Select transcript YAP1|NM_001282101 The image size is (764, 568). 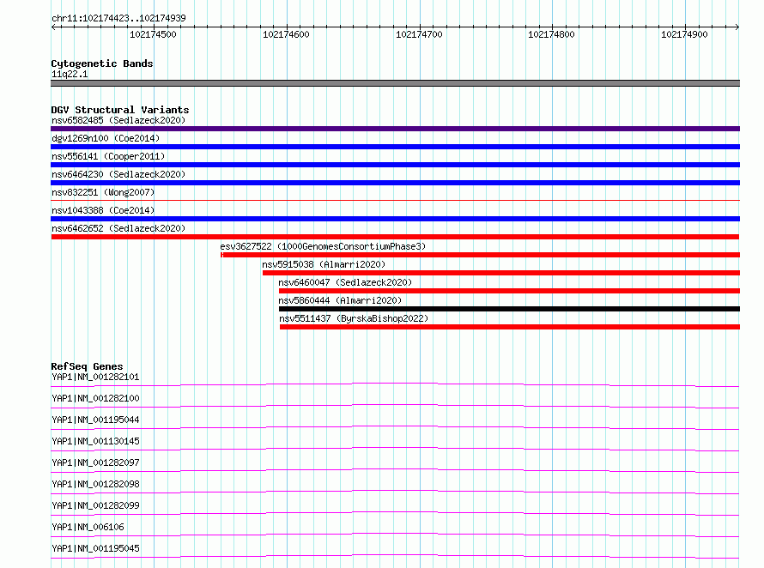(x=95, y=377)
